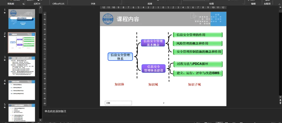Click the red label 知识子域

pos(195,84)
